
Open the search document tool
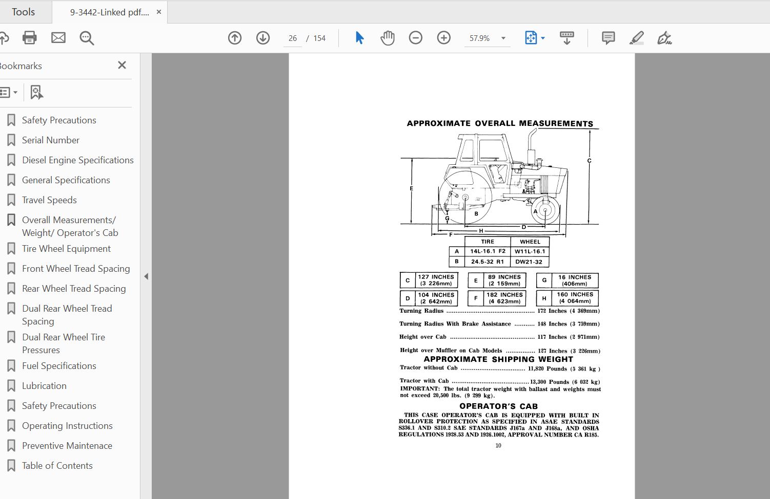86,37
